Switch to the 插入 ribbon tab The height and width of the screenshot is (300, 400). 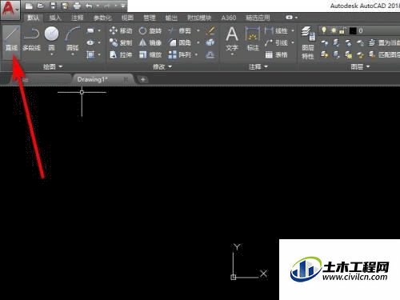[55, 18]
